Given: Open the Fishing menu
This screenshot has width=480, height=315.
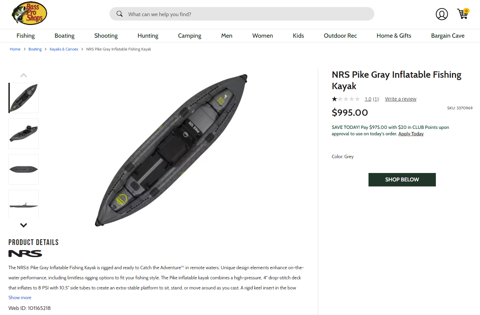Looking at the screenshot, I should [26, 35].
